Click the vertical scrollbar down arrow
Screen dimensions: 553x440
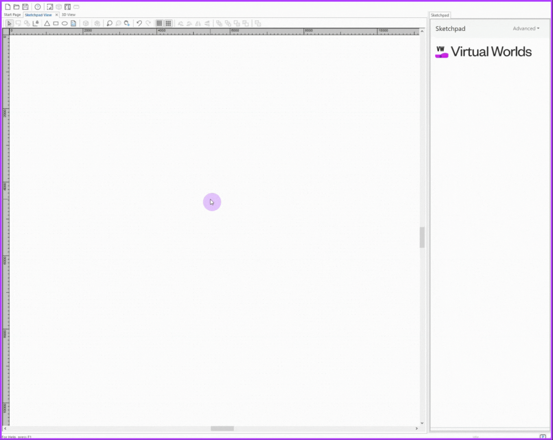pos(422,423)
